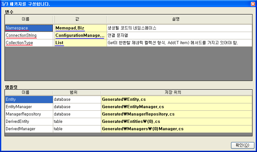The height and width of the screenshot is (152, 257).
Task: Click the 저장 위치 column header
Action: pos(177,92)
